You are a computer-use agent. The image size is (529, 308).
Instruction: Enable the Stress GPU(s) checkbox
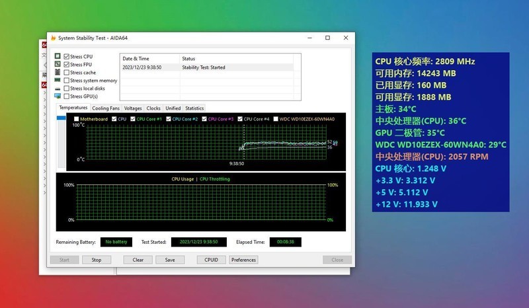coord(67,96)
